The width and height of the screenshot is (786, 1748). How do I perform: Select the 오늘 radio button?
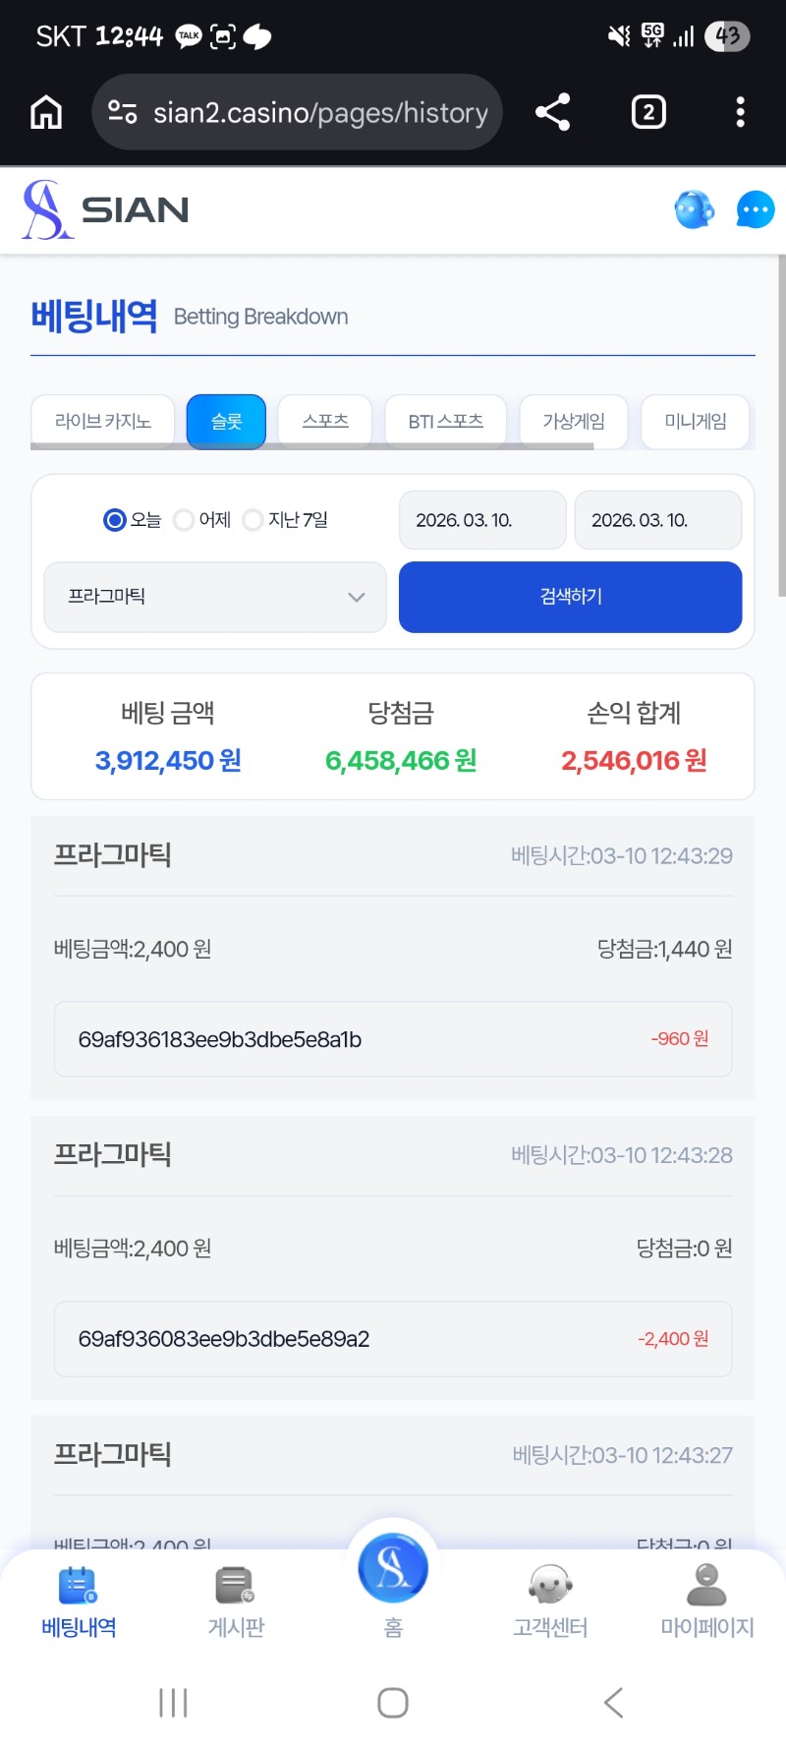click(x=115, y=520)
